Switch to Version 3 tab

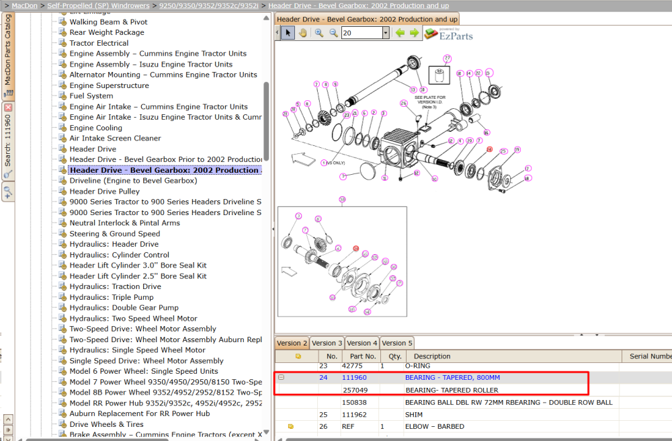[x=327, y=343]
